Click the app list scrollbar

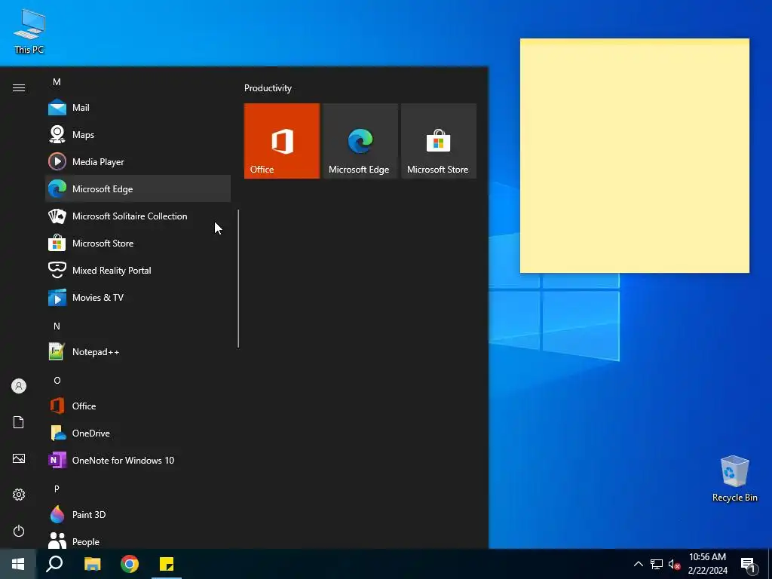[238, 279]
